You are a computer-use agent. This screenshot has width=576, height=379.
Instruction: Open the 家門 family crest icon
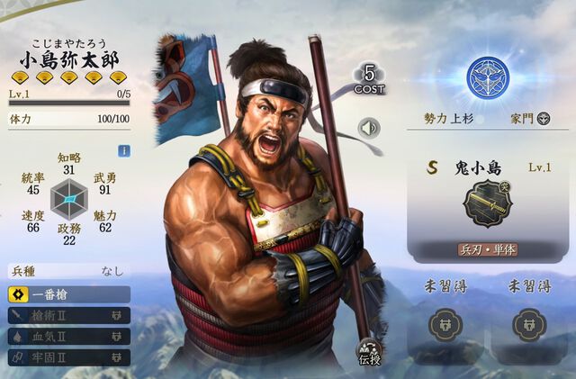(544, 119)
